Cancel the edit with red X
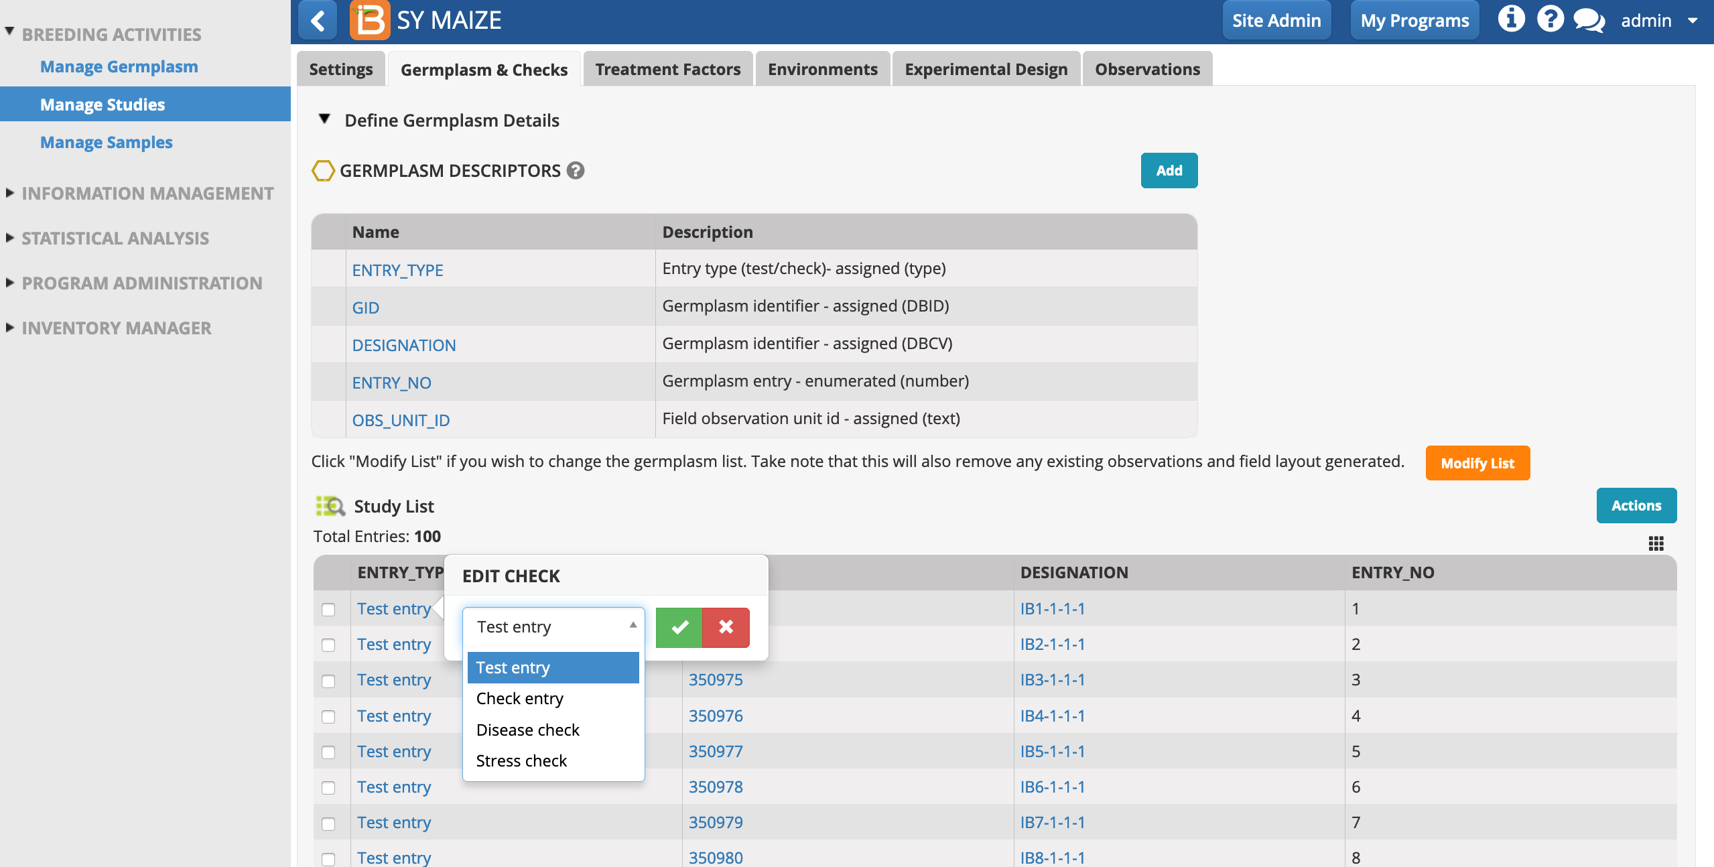The image size is (1714, 867). (726, 627)
